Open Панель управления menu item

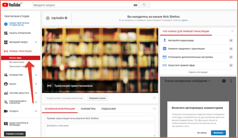coord(20,33)
